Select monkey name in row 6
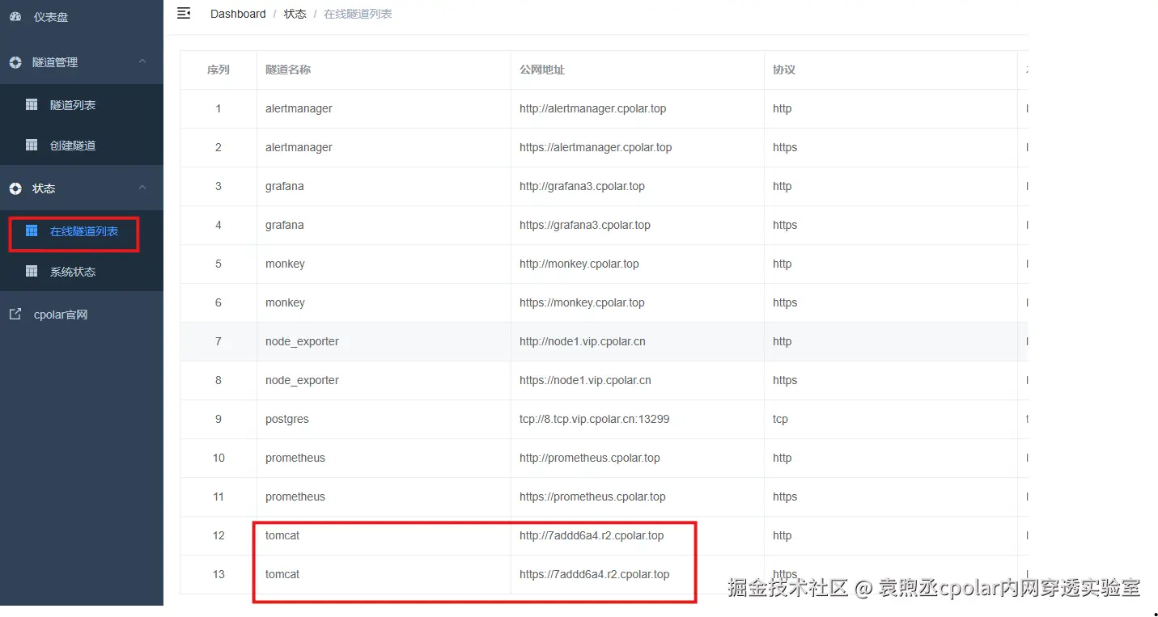This screenshot has height=617, width=1158. pos(285,302)
